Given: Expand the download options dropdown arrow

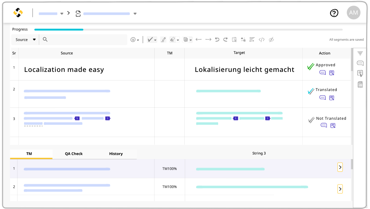Looking at the screenshot, I should [138, 39].
